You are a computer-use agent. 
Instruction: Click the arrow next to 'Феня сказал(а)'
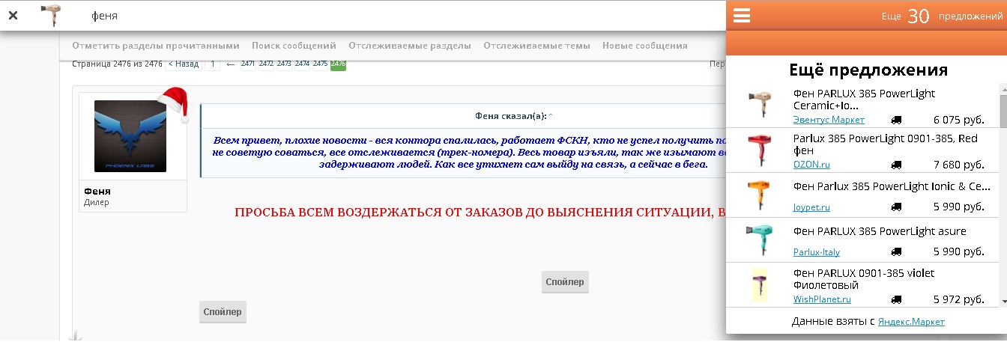[551, 116]
